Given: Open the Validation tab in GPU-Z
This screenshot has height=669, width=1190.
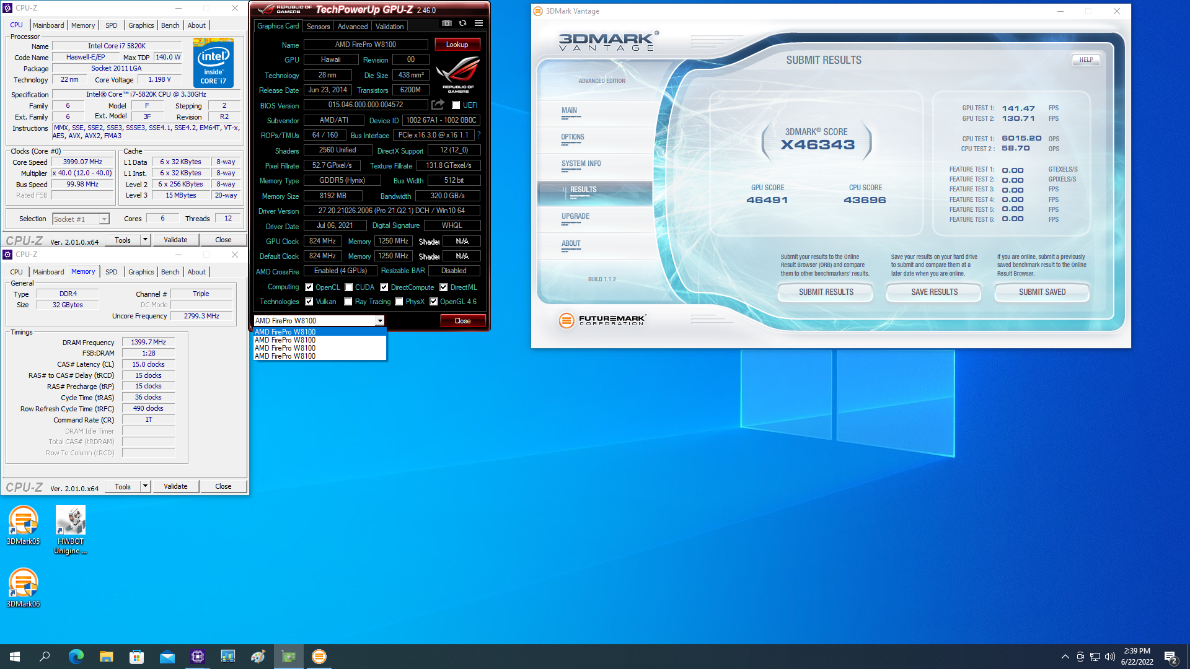Looking at the screenshot, I should coord(389,26).
